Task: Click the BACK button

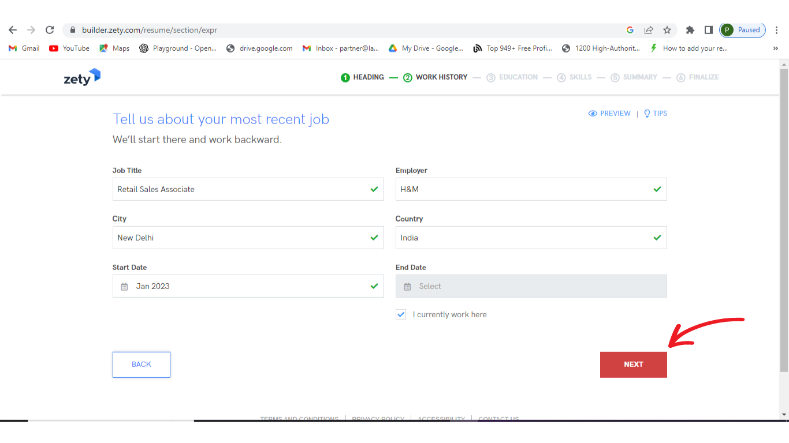Action: [142, 365]
